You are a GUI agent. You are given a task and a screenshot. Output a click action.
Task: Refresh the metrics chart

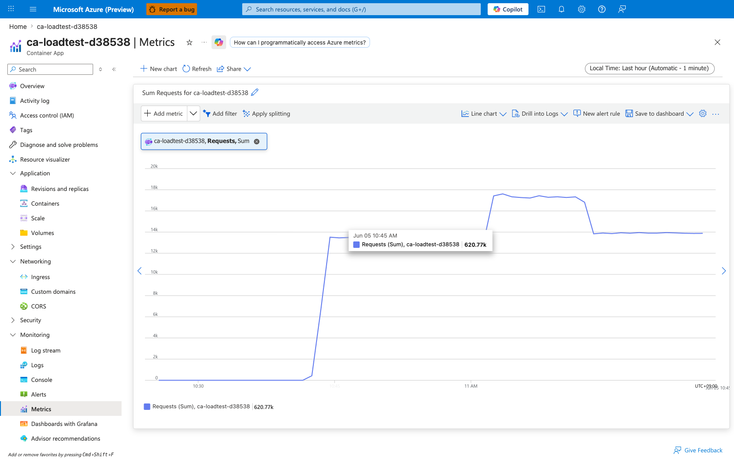tap(197, 69)
